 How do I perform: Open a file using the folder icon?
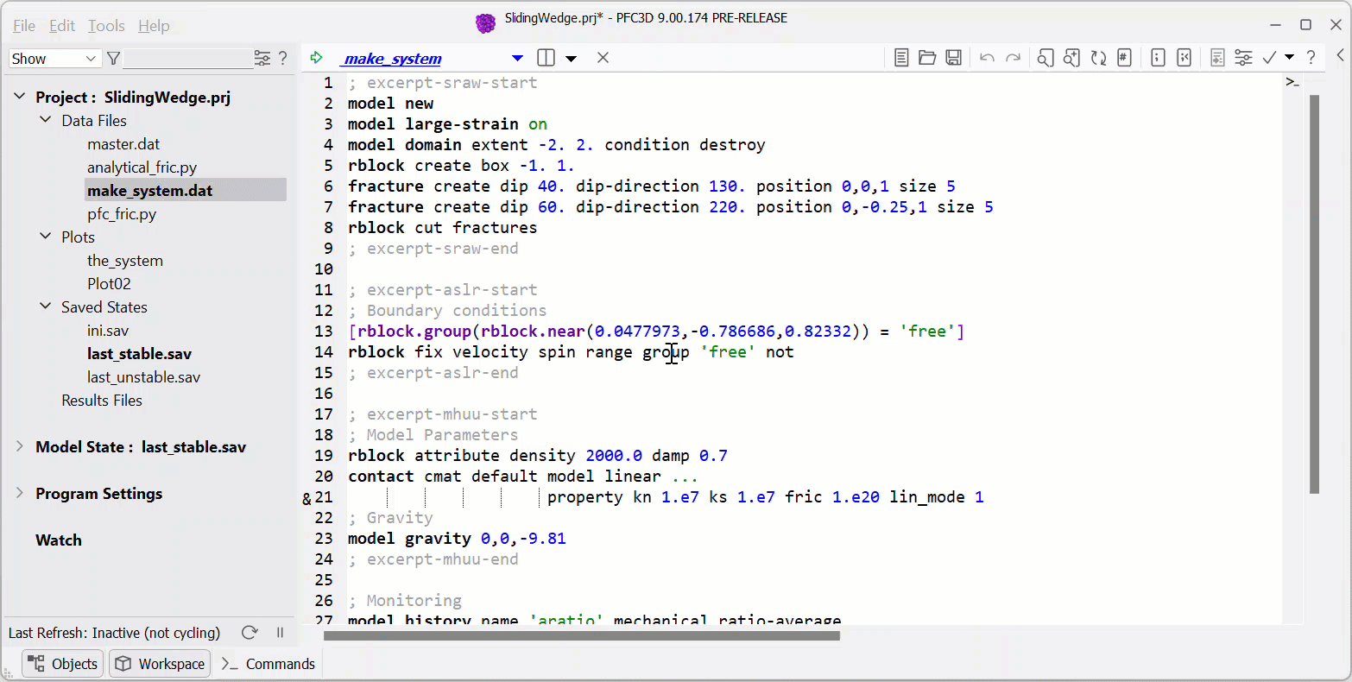click(927, 58)
